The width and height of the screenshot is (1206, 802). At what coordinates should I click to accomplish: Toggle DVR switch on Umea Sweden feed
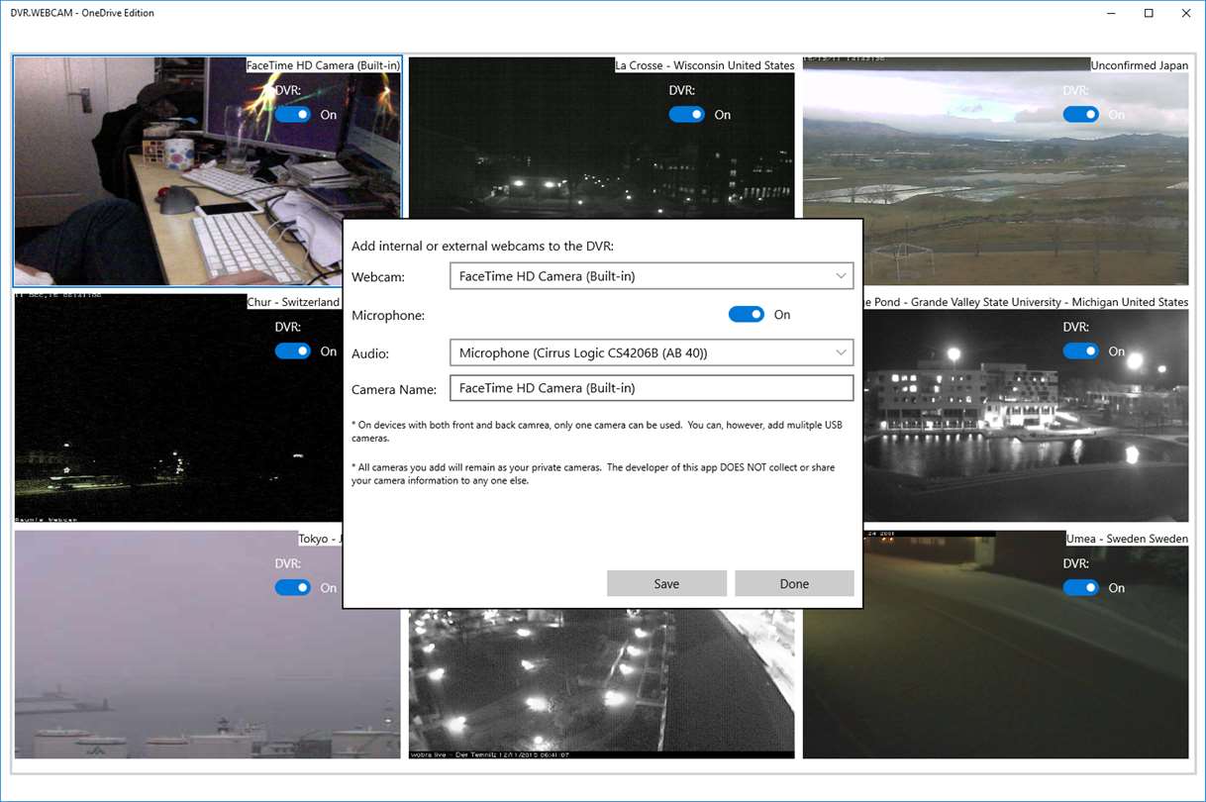point(1081,588)
